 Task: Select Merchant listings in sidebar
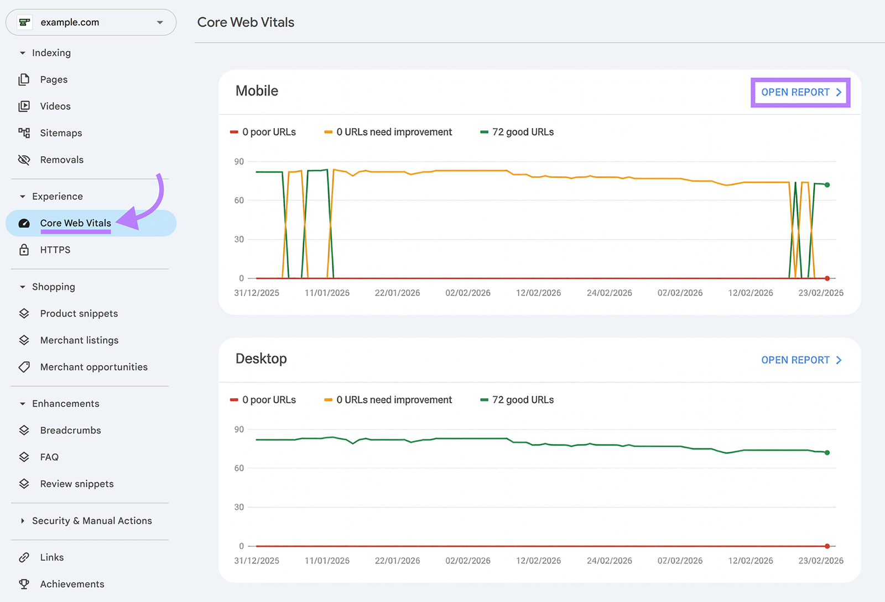pyautogui.click(x=79, y=340)
